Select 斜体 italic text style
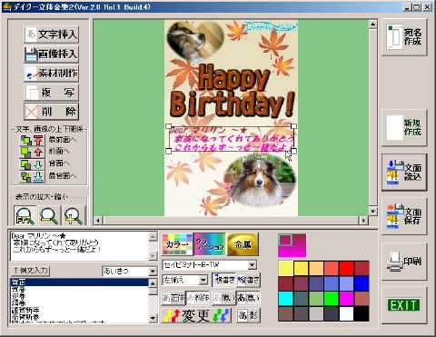436x337 pixels. (198, 298)
